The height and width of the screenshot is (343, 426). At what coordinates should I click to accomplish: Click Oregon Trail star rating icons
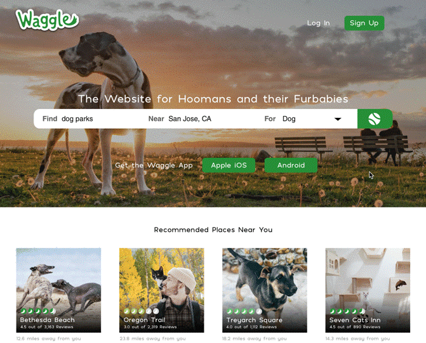(x=142, y=311)
